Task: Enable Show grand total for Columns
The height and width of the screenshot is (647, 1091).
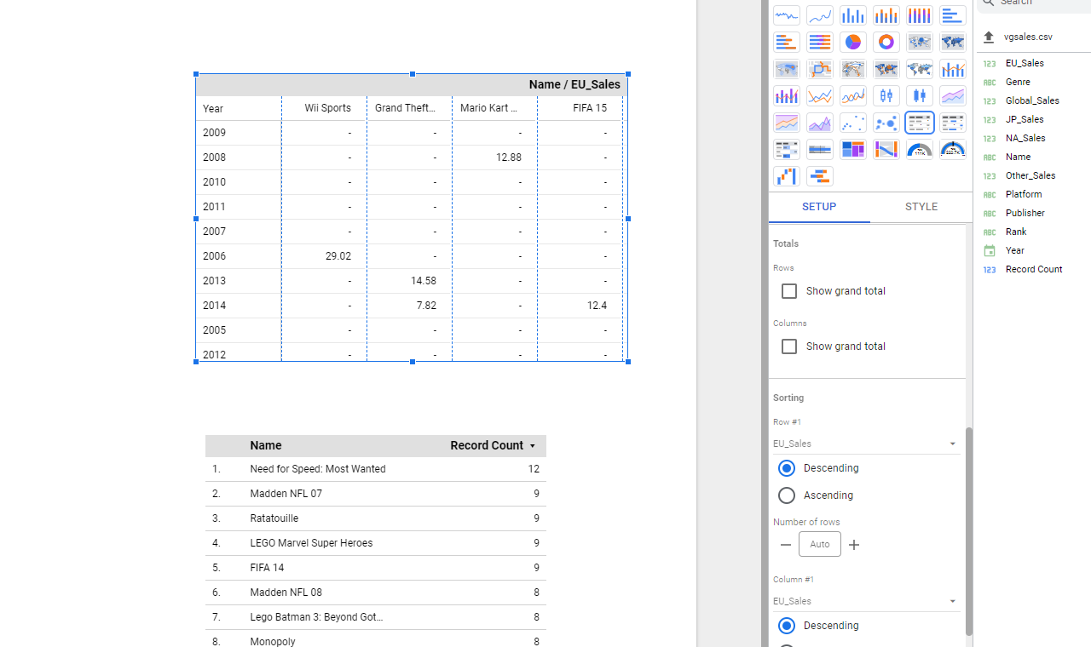Action: coord(789,346)
